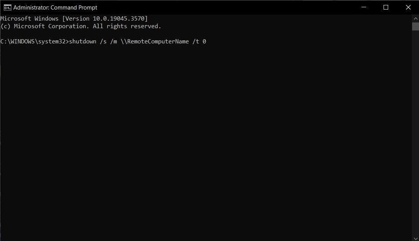Click the version number '10.0.19045.3570'
The image size is (419, 241).
[118, 18]
